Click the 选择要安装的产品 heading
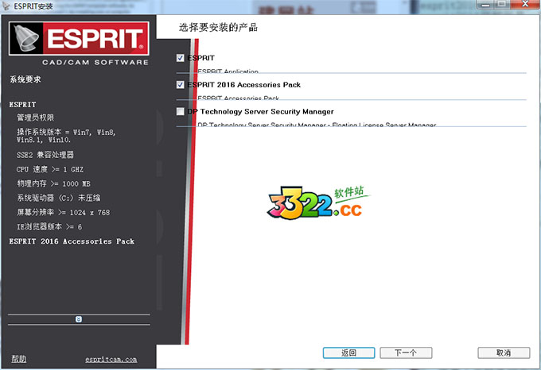541x370 pixels. (x=218, y=28)
